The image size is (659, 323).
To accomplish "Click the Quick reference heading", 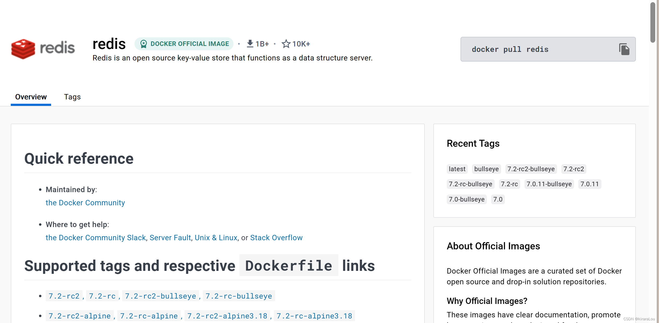I will tap(79, 159).
